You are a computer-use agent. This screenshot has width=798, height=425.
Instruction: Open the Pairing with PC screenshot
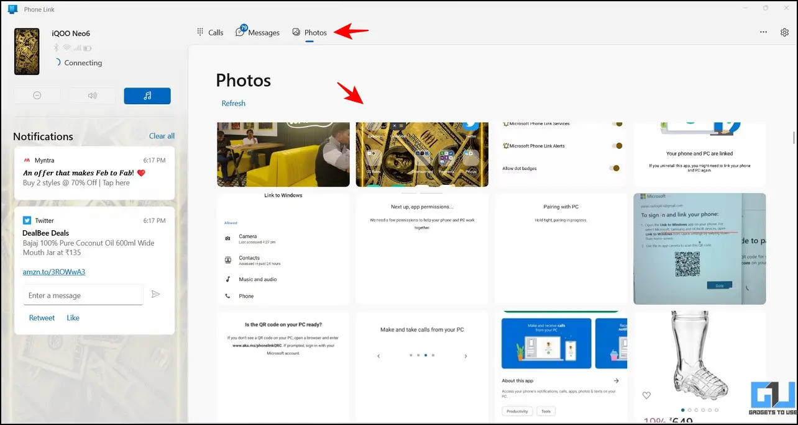pos(561,249)
